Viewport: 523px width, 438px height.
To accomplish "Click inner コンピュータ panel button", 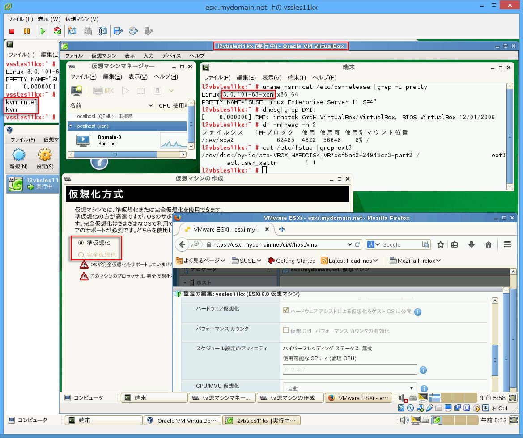I will pos(84,398).
